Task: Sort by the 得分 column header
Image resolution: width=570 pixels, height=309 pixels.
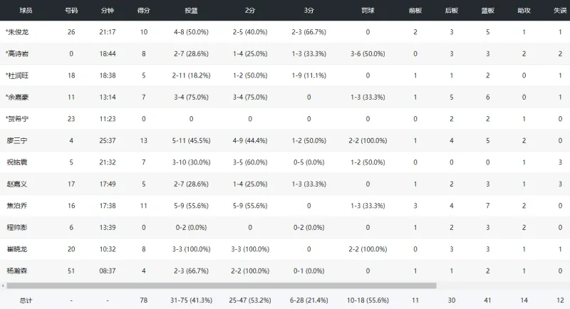Action: (144, 11)
